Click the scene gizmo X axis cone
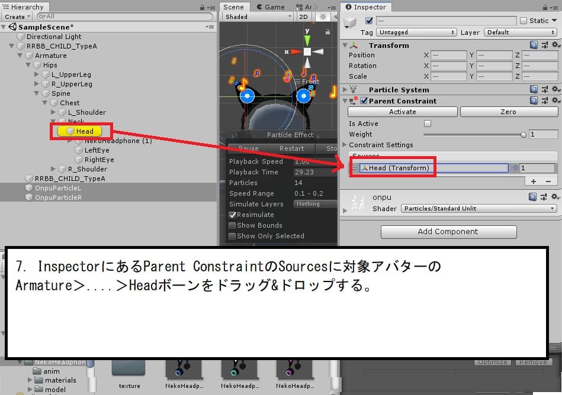Viewport: 562px width, 395px height. click(x=296, y=52)
